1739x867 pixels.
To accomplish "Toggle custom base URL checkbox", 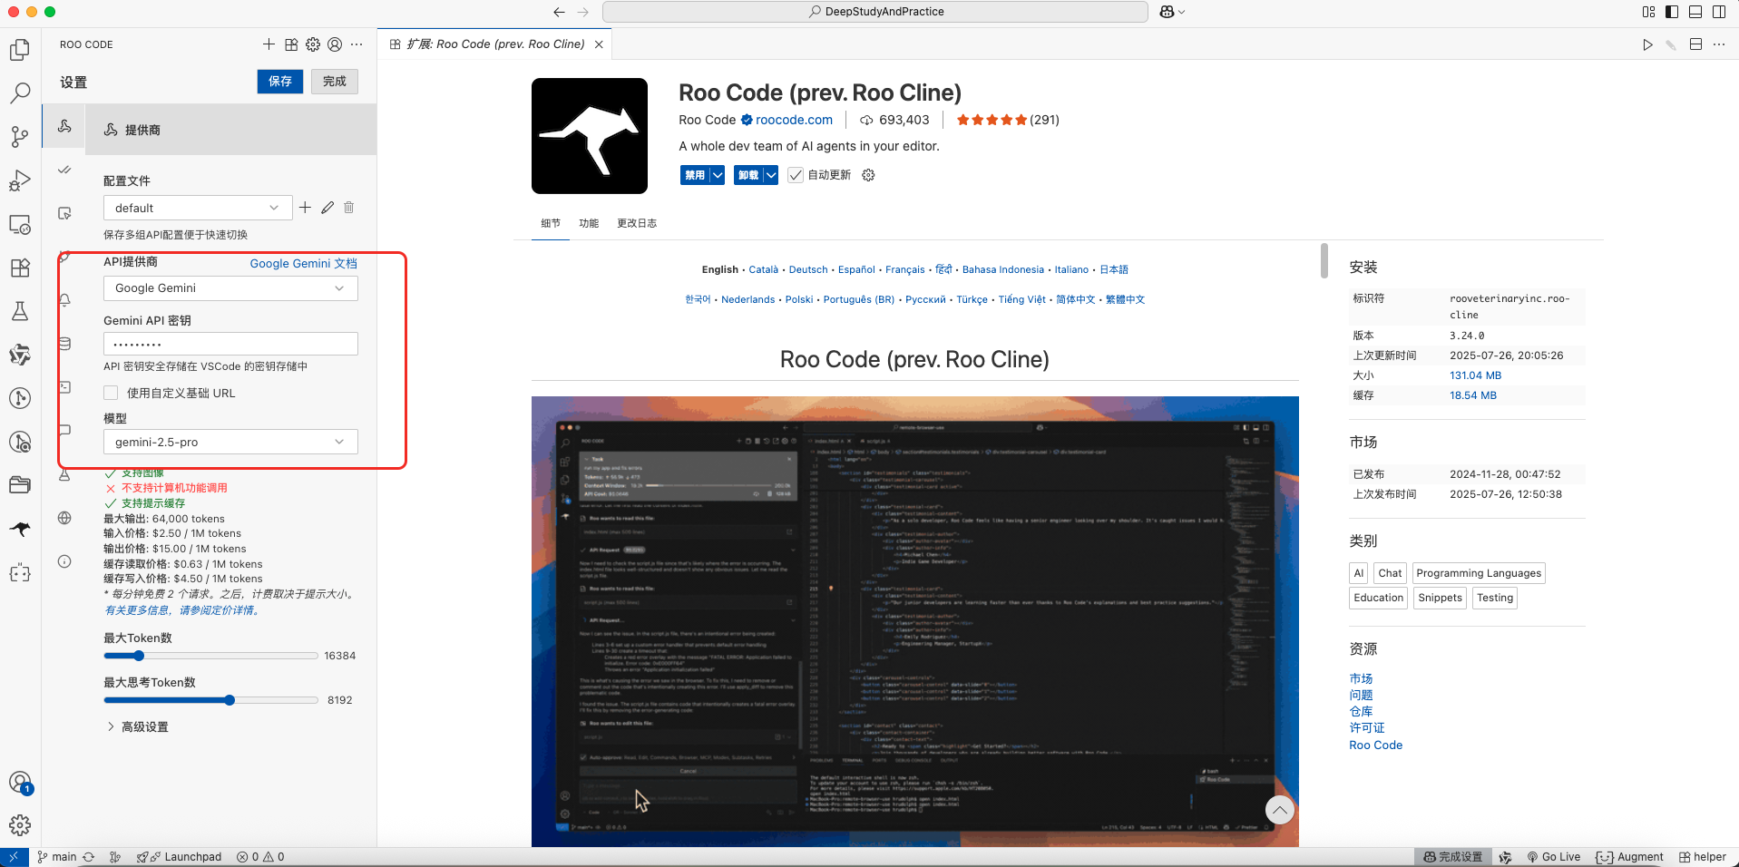I will (x=111, y=393).
